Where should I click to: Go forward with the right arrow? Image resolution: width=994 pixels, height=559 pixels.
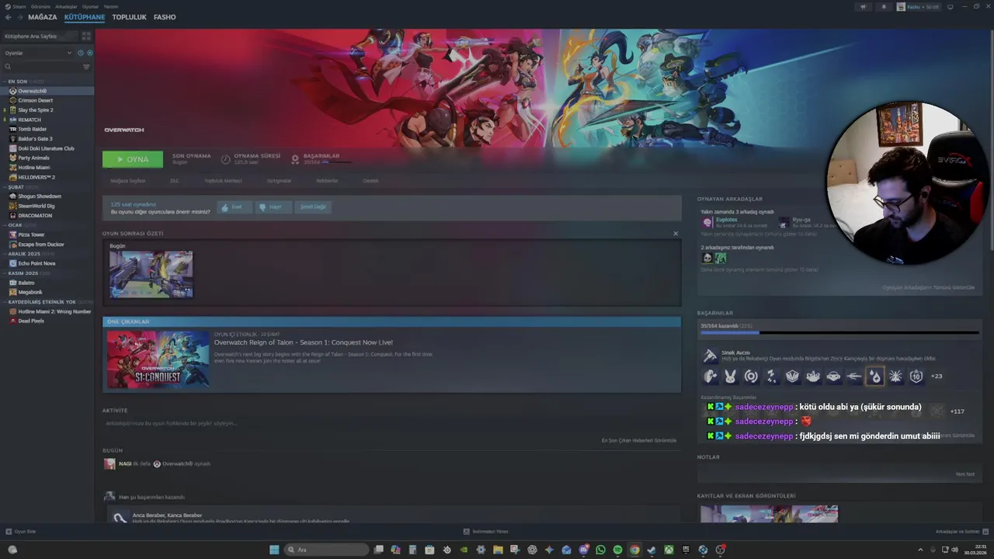coord(19,17)
